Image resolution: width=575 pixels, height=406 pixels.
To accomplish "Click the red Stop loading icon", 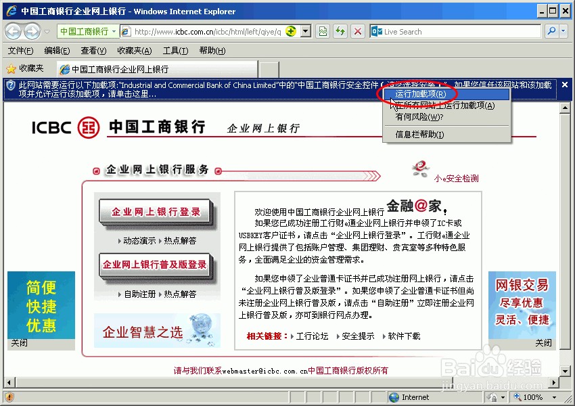I will point(358,32).
